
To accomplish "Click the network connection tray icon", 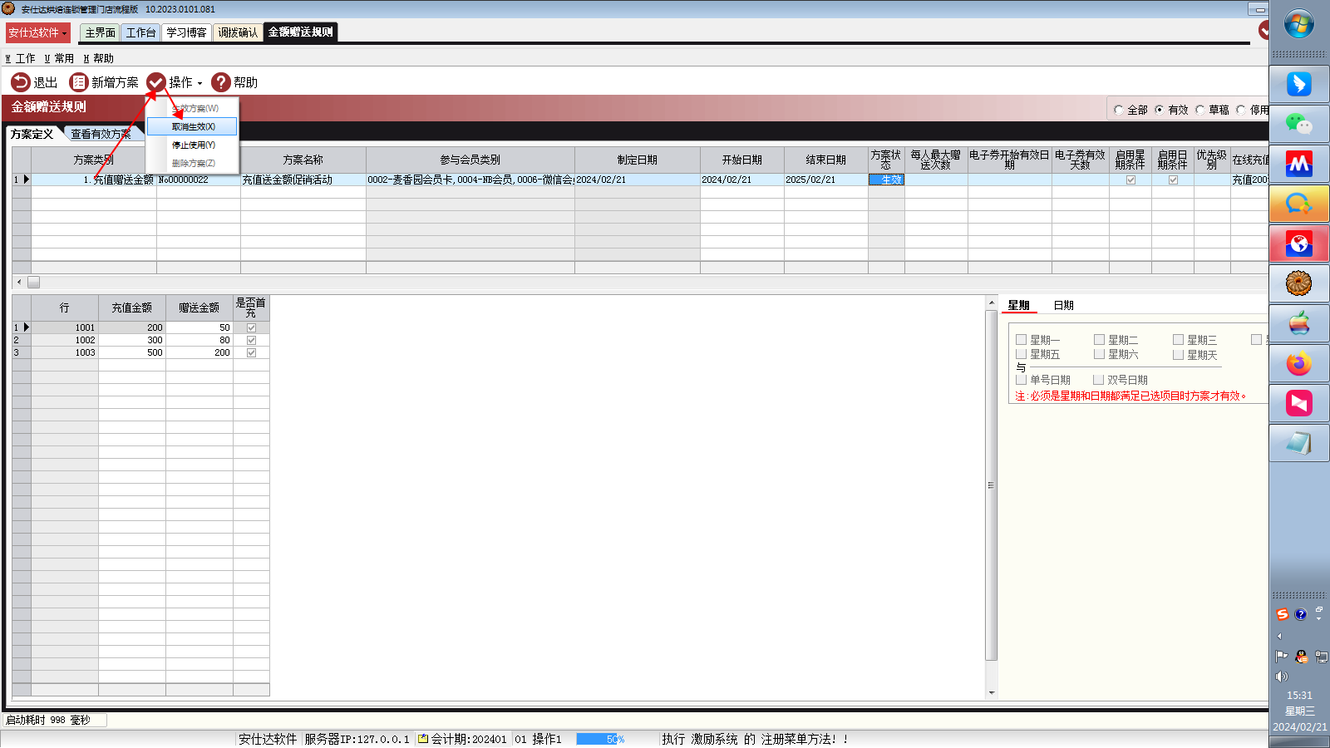I will tap(1321, 656).
